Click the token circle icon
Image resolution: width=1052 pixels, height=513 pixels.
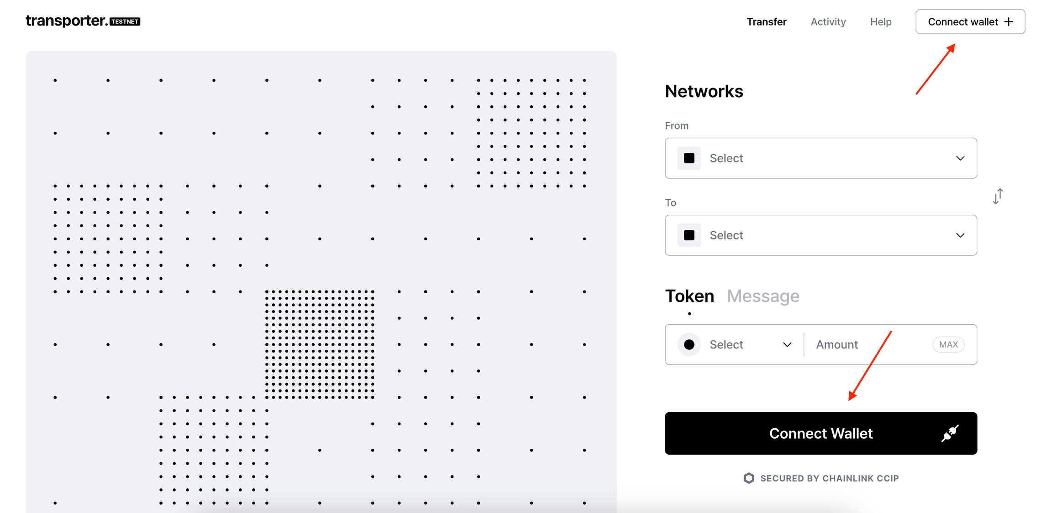(689, 345)
